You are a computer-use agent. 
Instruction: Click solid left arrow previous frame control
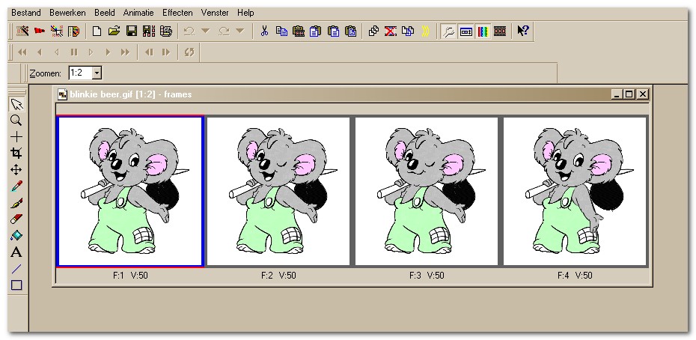pyautogui.click(x=40, y=52)
